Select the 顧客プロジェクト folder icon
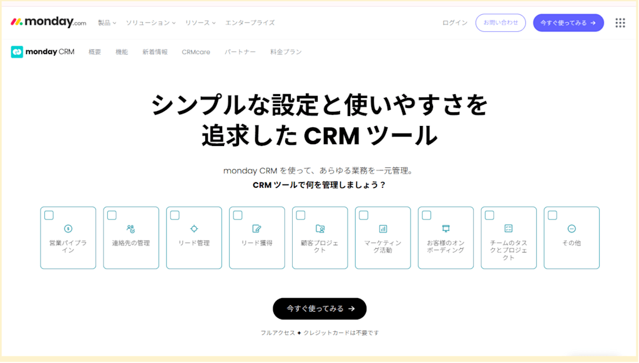Screen dimensions: 639x363 tap(319, 228)
